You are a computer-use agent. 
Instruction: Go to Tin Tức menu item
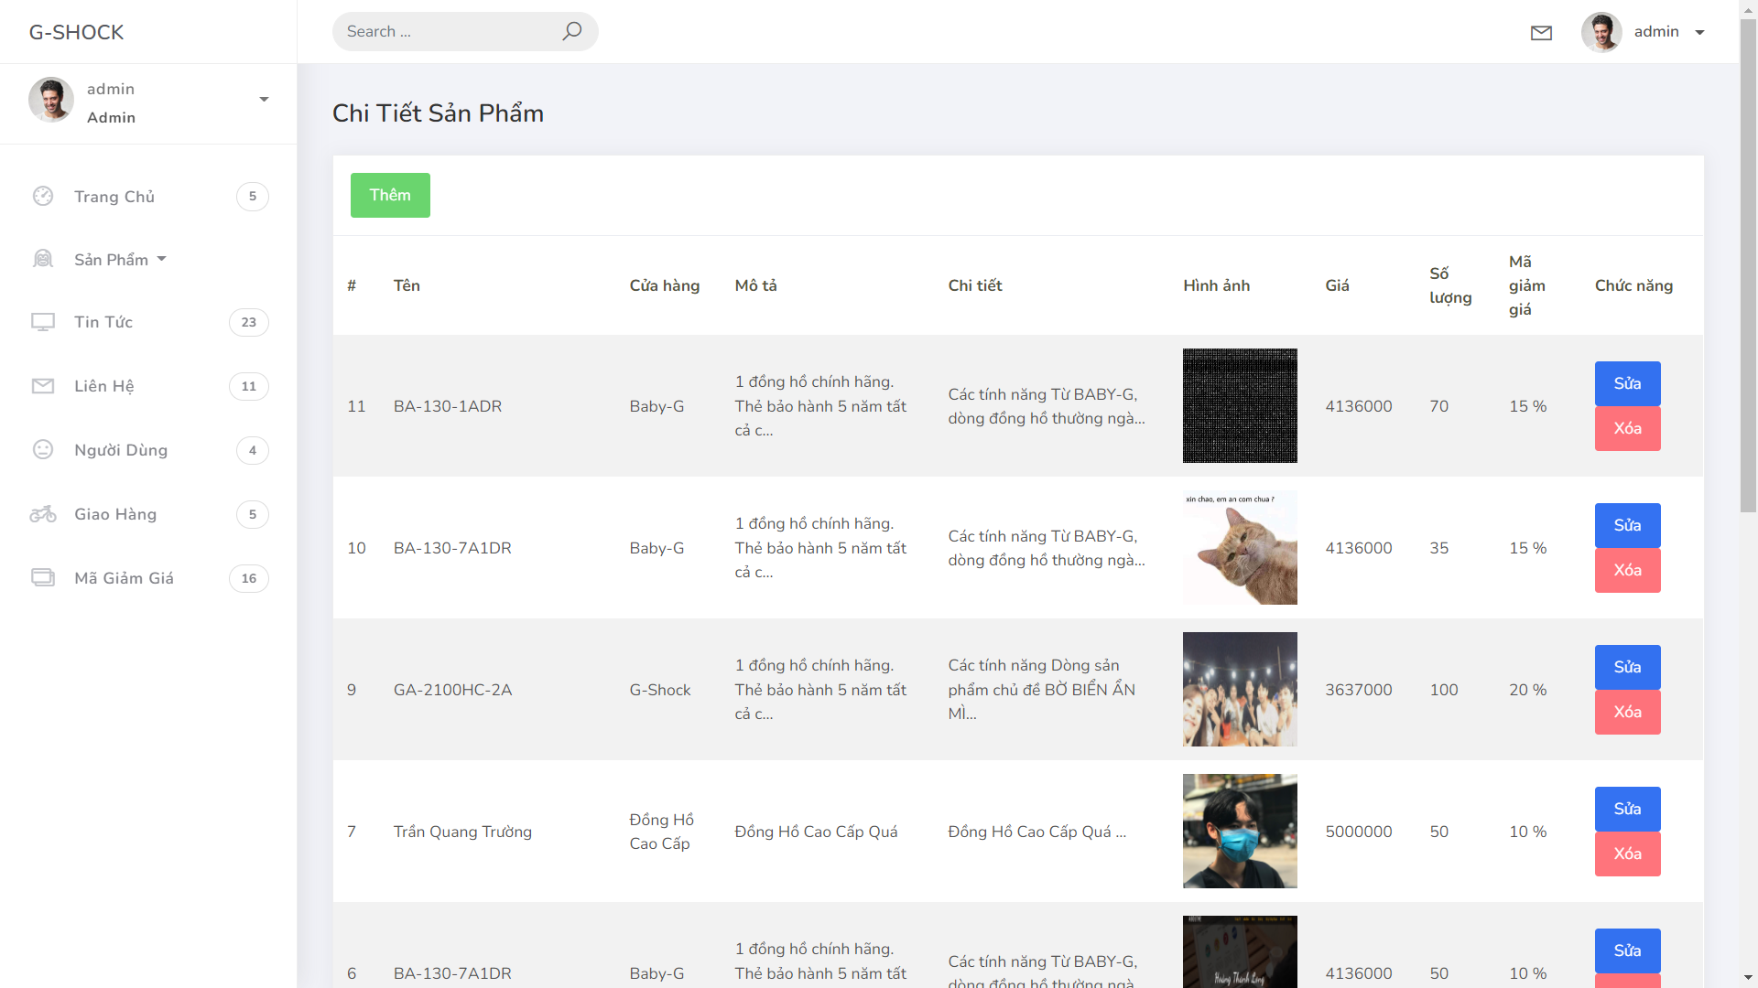(x=103, y=322)
